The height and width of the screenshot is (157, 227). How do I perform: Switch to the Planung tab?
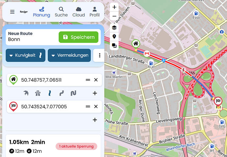(x=41, y=12)
